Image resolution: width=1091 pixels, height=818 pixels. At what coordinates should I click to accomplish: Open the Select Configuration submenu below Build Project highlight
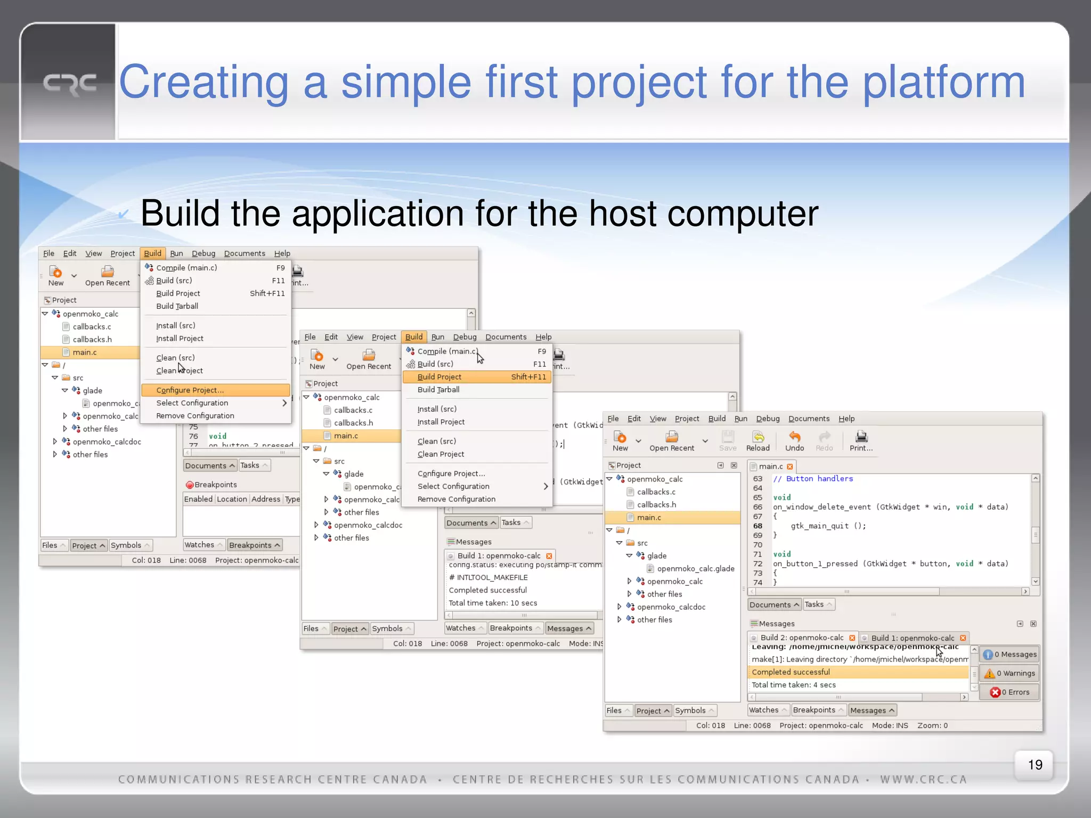coord(477,486)
